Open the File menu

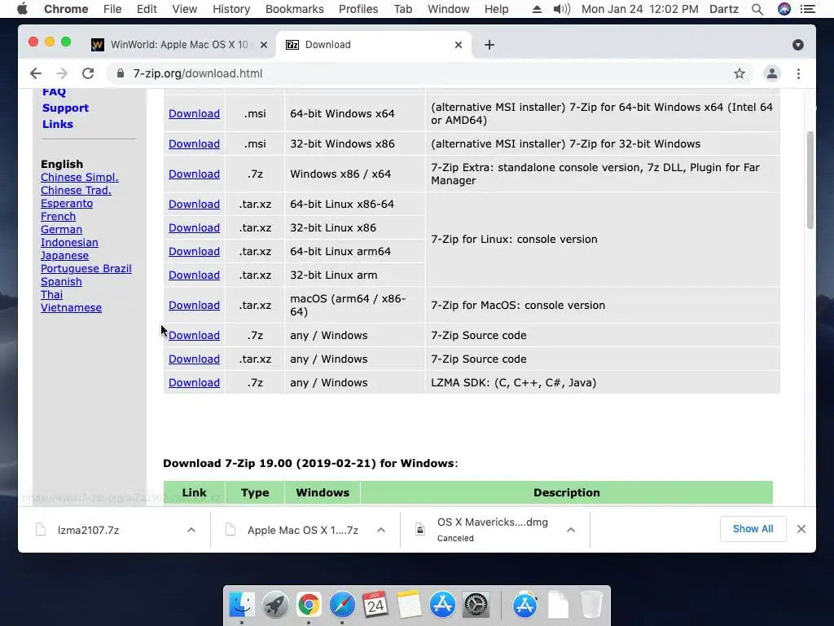tap(112, 9)
